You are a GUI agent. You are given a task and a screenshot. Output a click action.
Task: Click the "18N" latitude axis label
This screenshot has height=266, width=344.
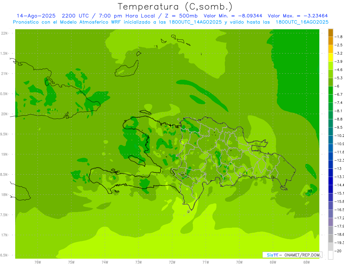pyautogui.click(x=5, y=195)
